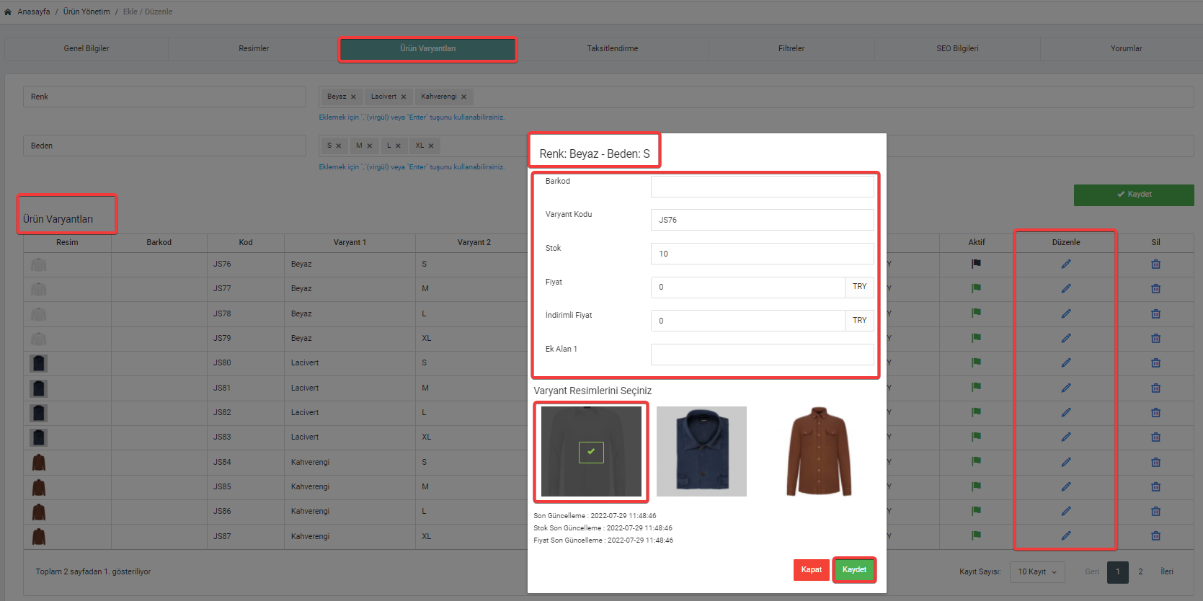
Task: Toggle the active flag for JS77
Action: 976,288
